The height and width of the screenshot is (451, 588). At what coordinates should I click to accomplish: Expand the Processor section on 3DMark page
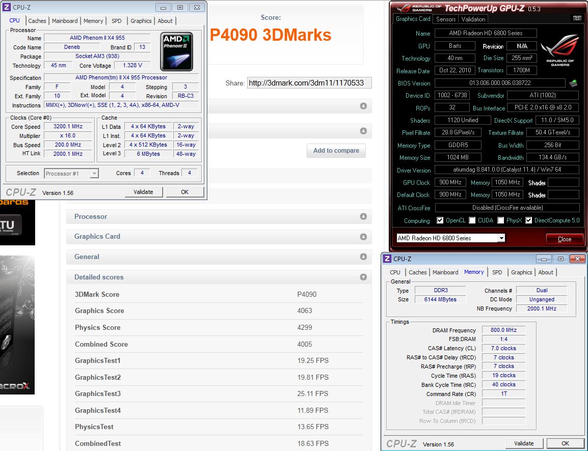point(363,216)
